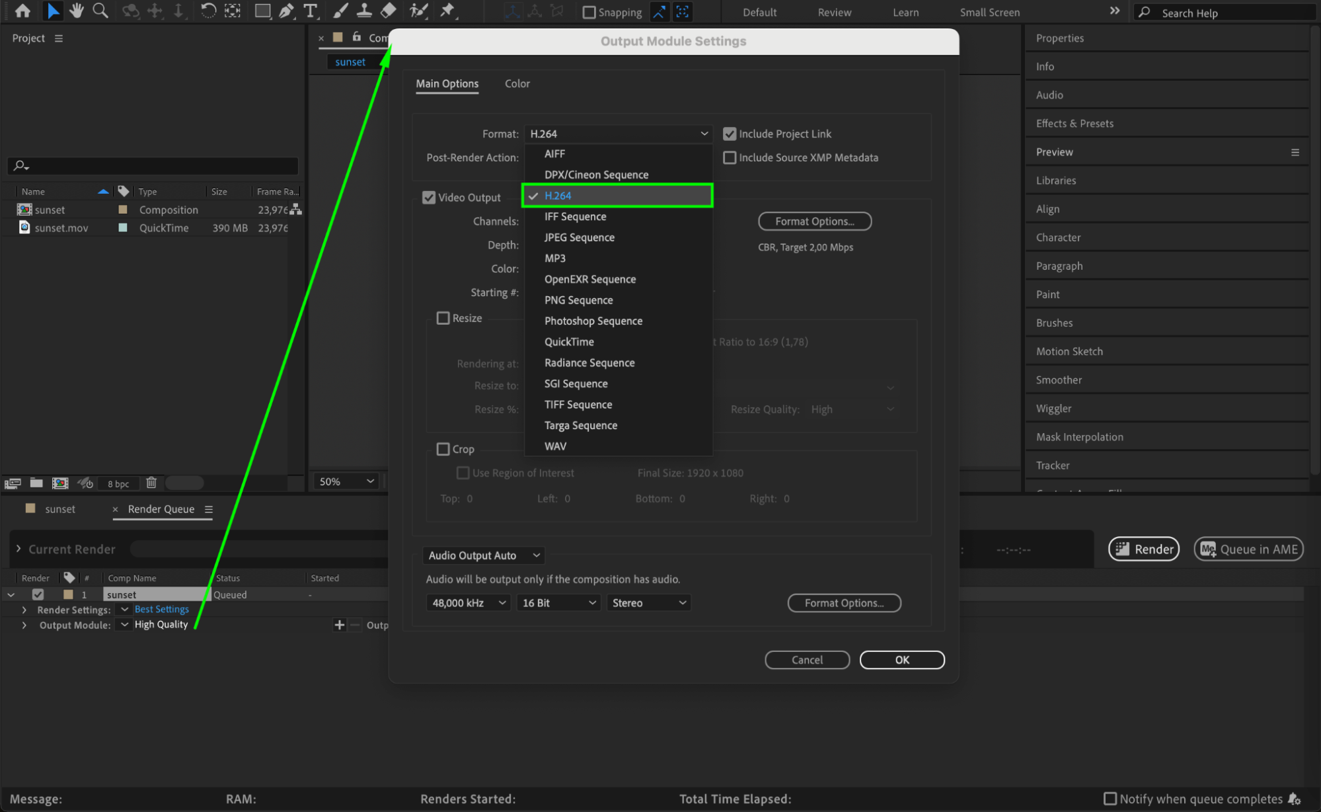
Task: Open the 48,000 kHz sample rate dropdown
Action: pyautogui.click(x=469, y=603)
